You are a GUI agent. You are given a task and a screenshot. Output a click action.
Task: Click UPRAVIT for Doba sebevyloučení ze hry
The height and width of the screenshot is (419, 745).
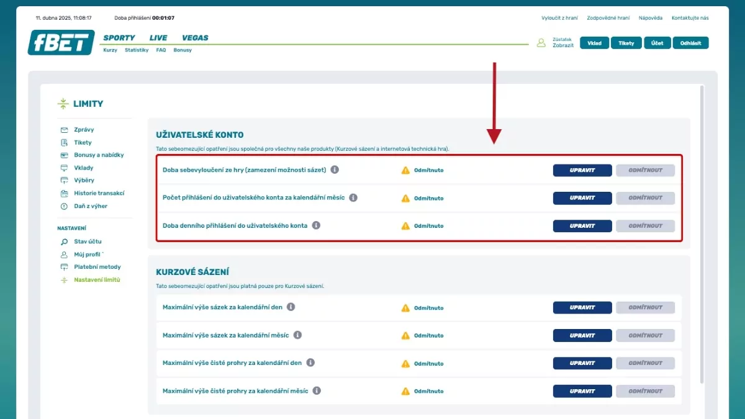(582, 170)
